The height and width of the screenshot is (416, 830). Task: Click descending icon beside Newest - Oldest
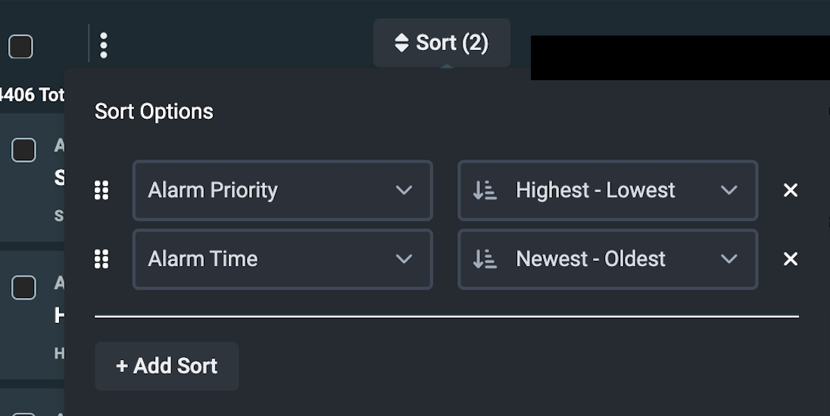(485, 259)
